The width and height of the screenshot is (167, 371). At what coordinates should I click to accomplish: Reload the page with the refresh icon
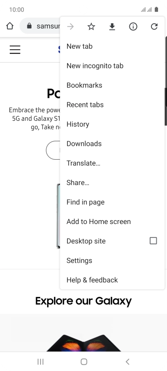[x=154, y=27]
